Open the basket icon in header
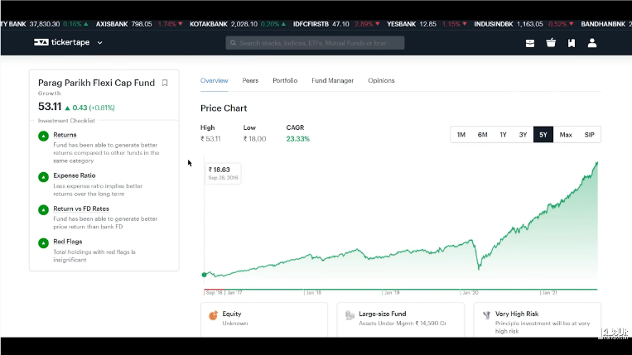 [551, 43]
